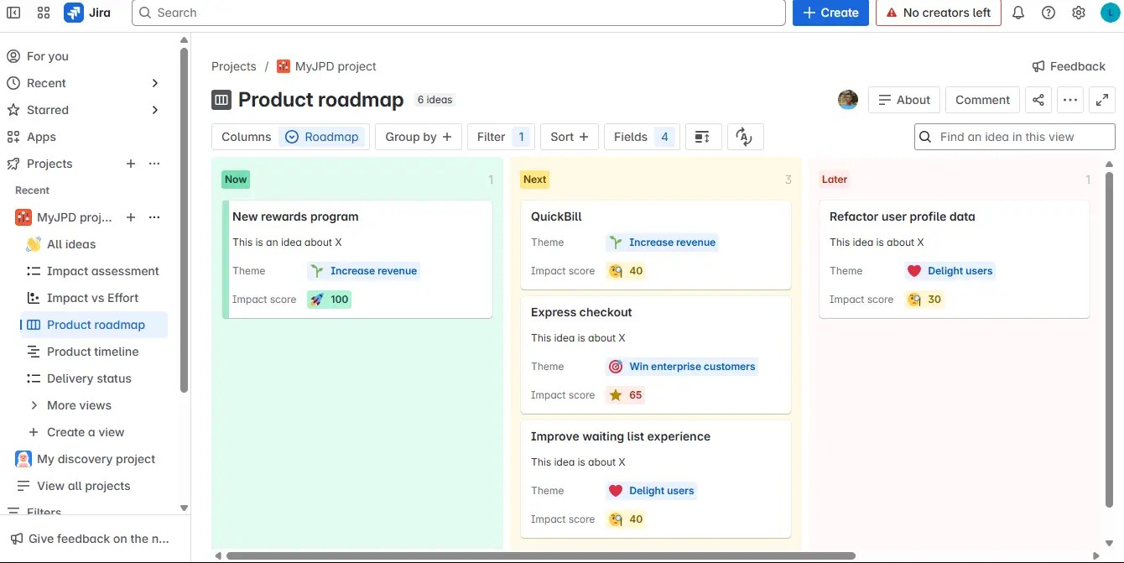1124x563 pixels.
Task: Click the Create button
Action: coord(830,13)
